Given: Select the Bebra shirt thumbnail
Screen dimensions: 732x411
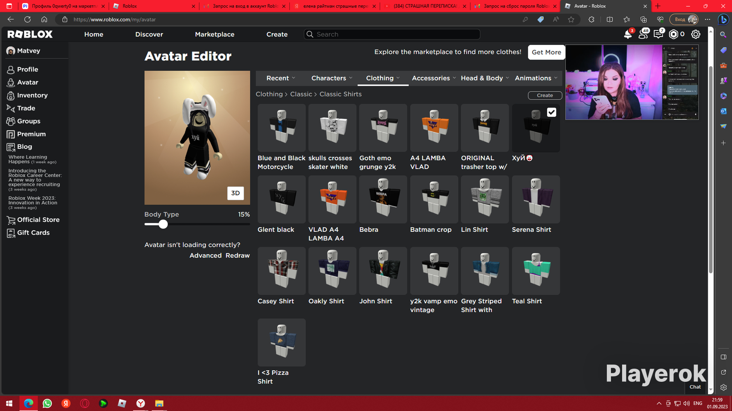Looking at the screenshot, I should [x=383, y=199].
